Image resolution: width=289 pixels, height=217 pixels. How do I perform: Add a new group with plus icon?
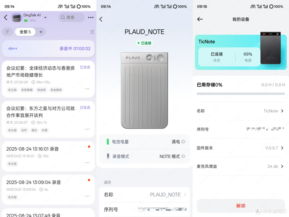coord(41,32)
